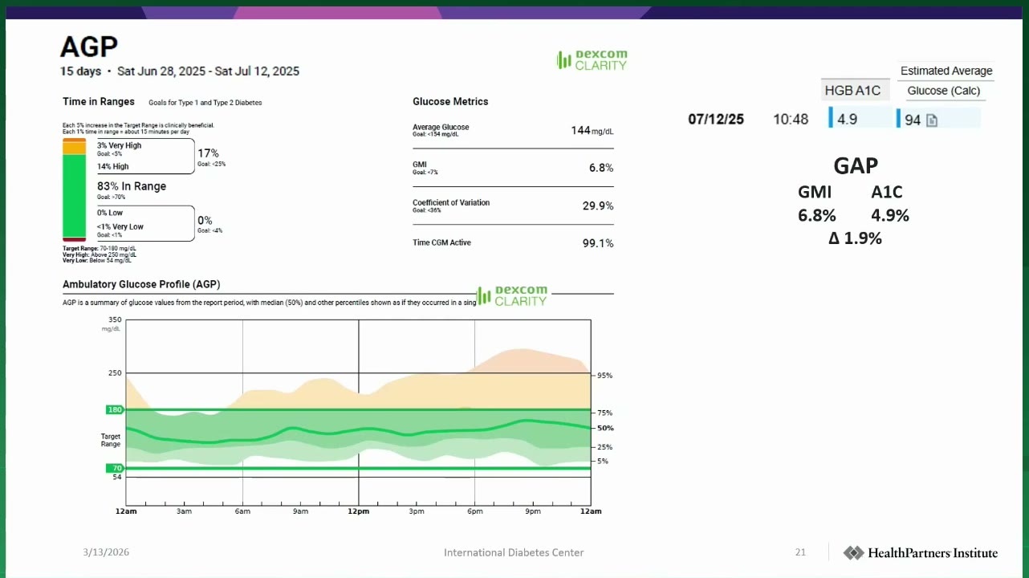Viewport: 1029px width, 578px height.
Task: Click the 50% median percentile label
Action: click(x=605, y=428)
